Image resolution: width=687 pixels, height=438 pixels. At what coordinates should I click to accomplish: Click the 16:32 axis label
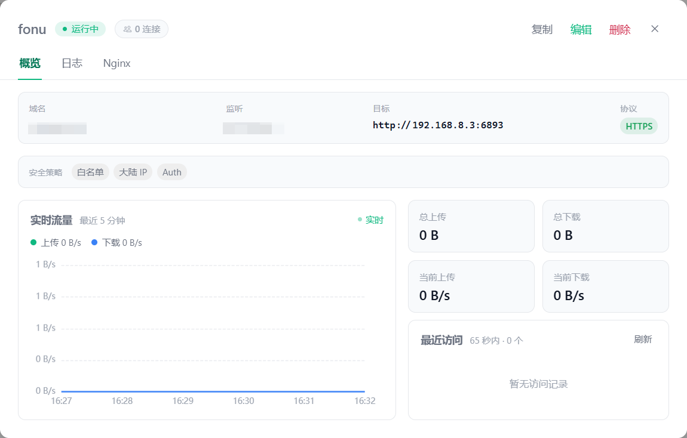[364, 401]
